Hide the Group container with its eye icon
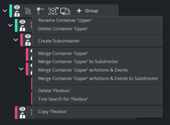This screenshot has width=170, height=125. click(17, 7)
